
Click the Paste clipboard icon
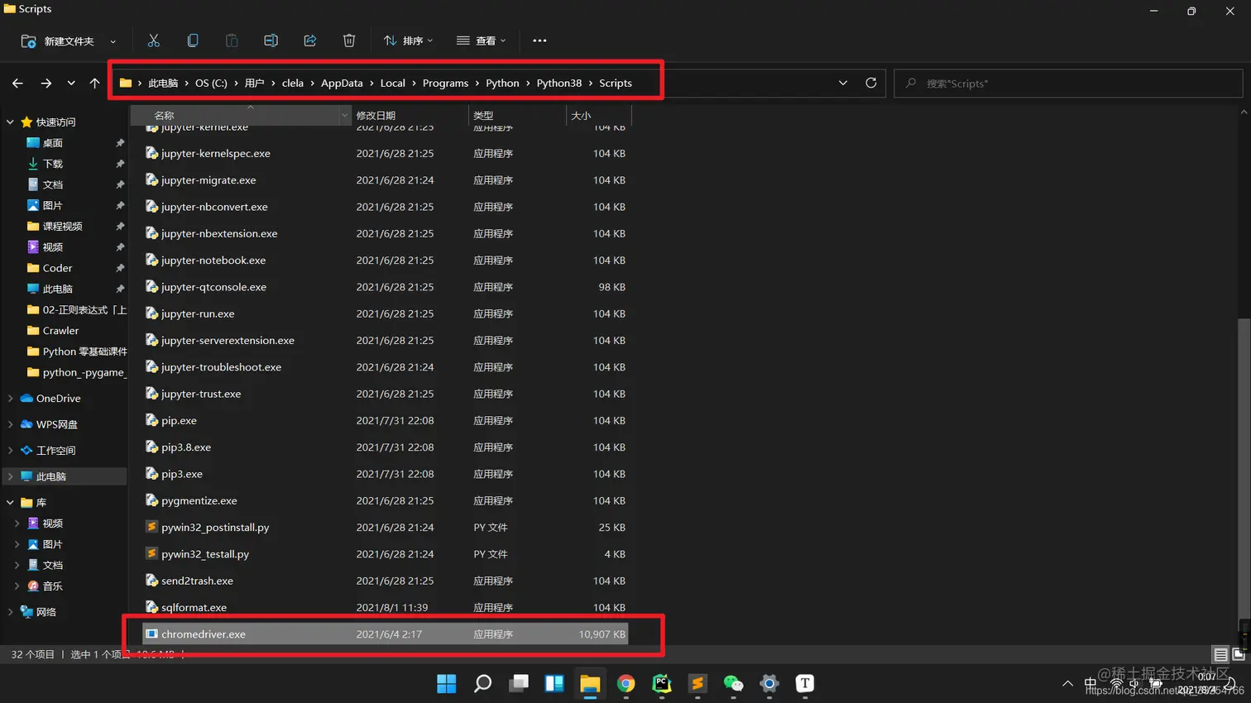(232, 41)
